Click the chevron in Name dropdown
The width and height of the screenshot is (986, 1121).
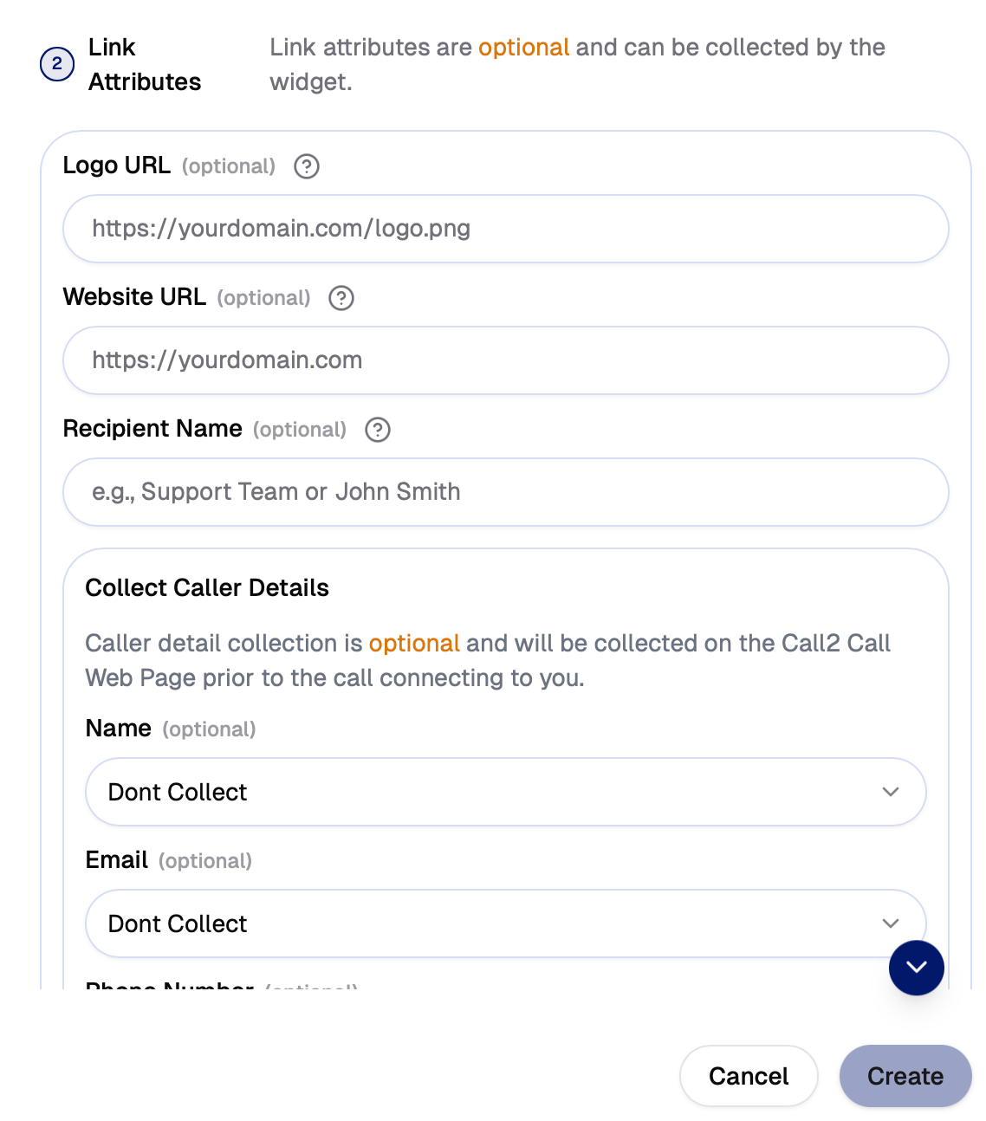click(x=890, y=792)
